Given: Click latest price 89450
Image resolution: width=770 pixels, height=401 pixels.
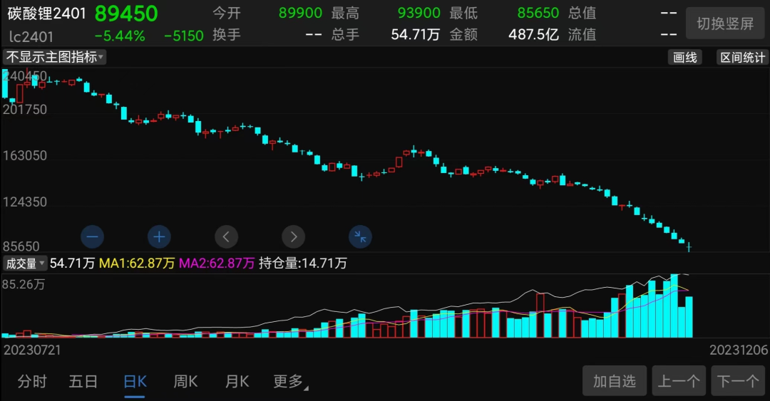Looking at the screenshot, I should pos(126,14).
